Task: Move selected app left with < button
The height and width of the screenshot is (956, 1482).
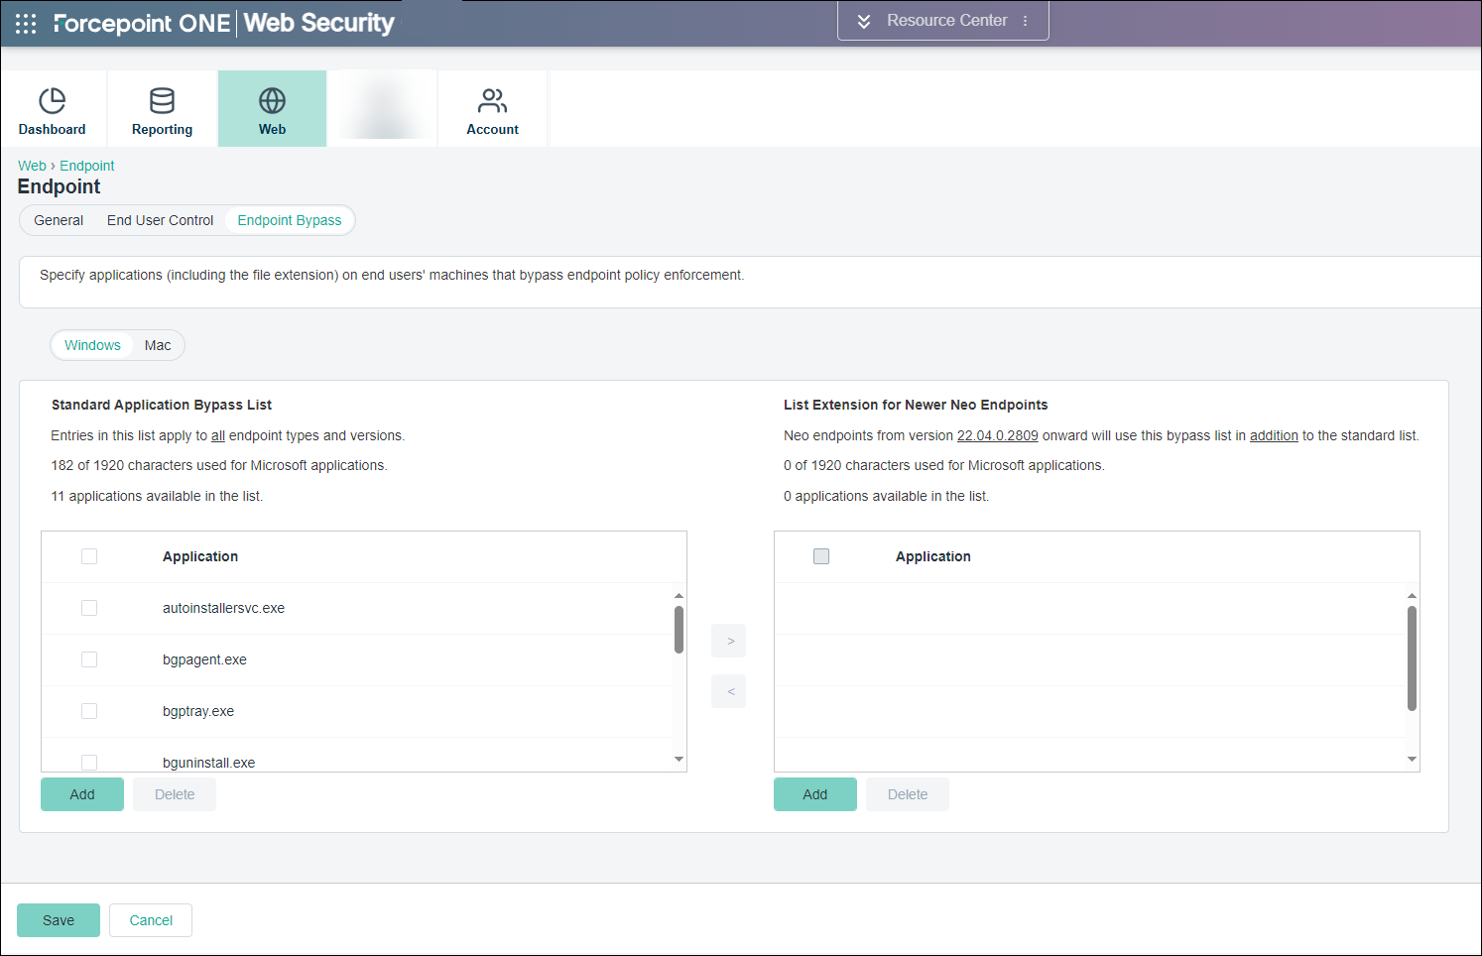Action: 729,691
